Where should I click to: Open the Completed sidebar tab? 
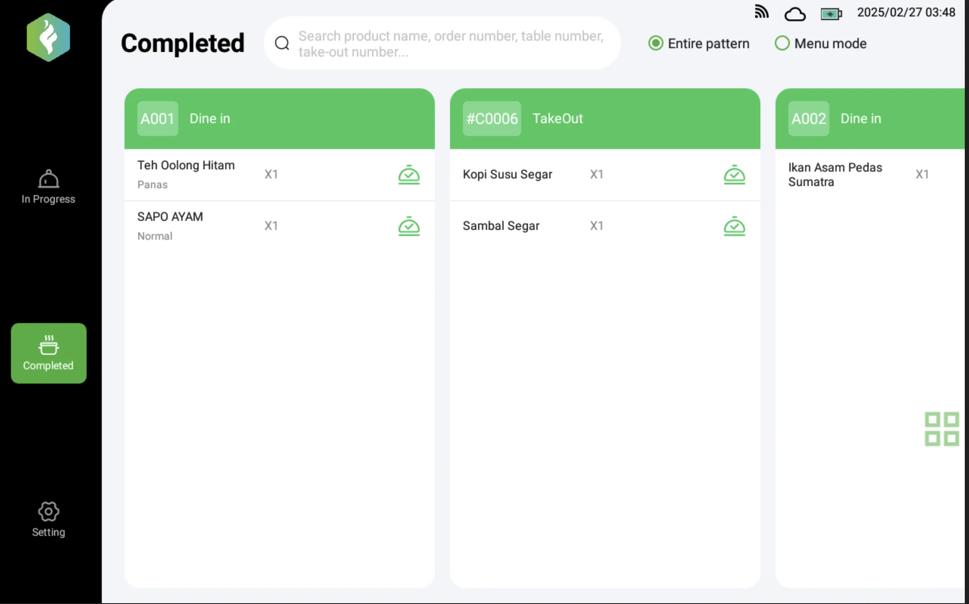(x=48, y=353)
